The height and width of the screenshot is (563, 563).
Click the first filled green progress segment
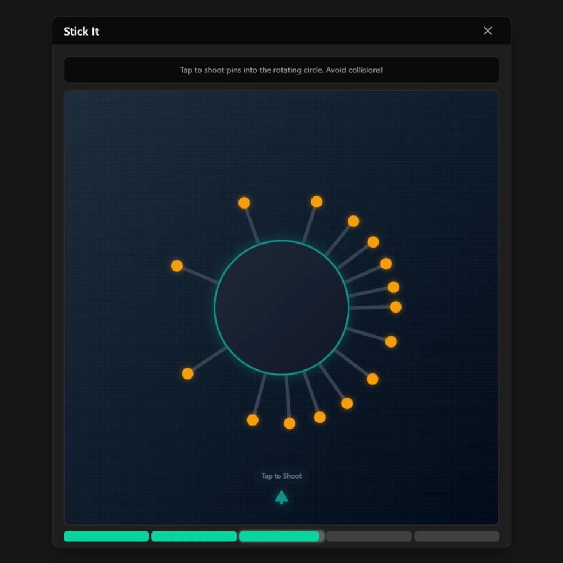click(x=106, y=536)
